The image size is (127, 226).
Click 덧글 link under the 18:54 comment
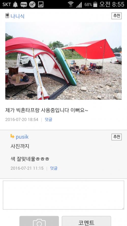pos(49,119)
